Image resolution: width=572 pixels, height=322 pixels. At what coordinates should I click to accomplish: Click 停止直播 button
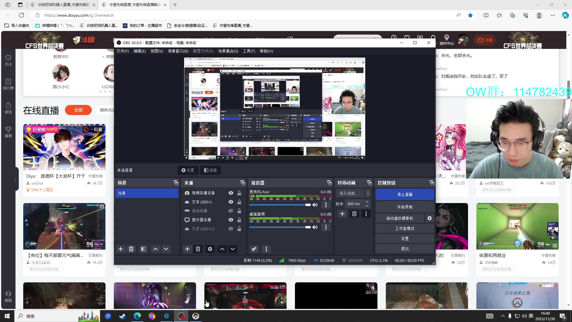coord(405,194)
